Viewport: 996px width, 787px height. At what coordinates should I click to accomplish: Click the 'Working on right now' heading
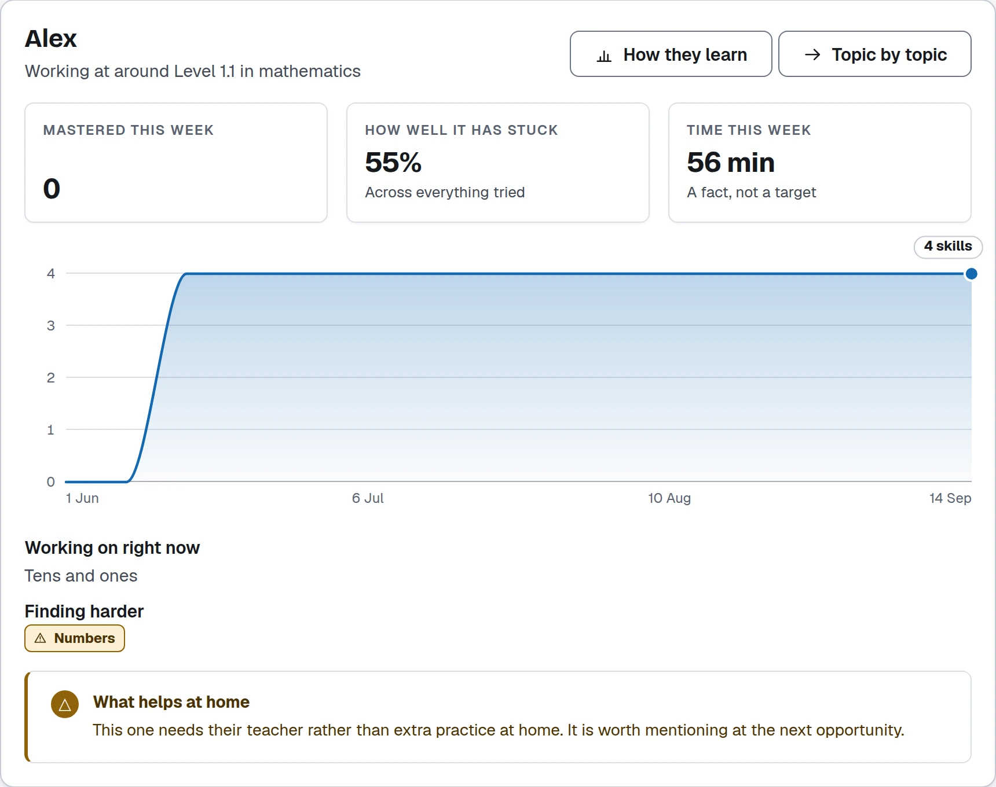[x=112, y=547]
